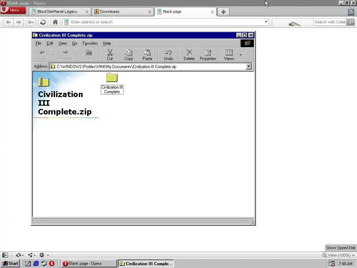Click Civilization III Complete taskbar button

click(x=146, y=263)
